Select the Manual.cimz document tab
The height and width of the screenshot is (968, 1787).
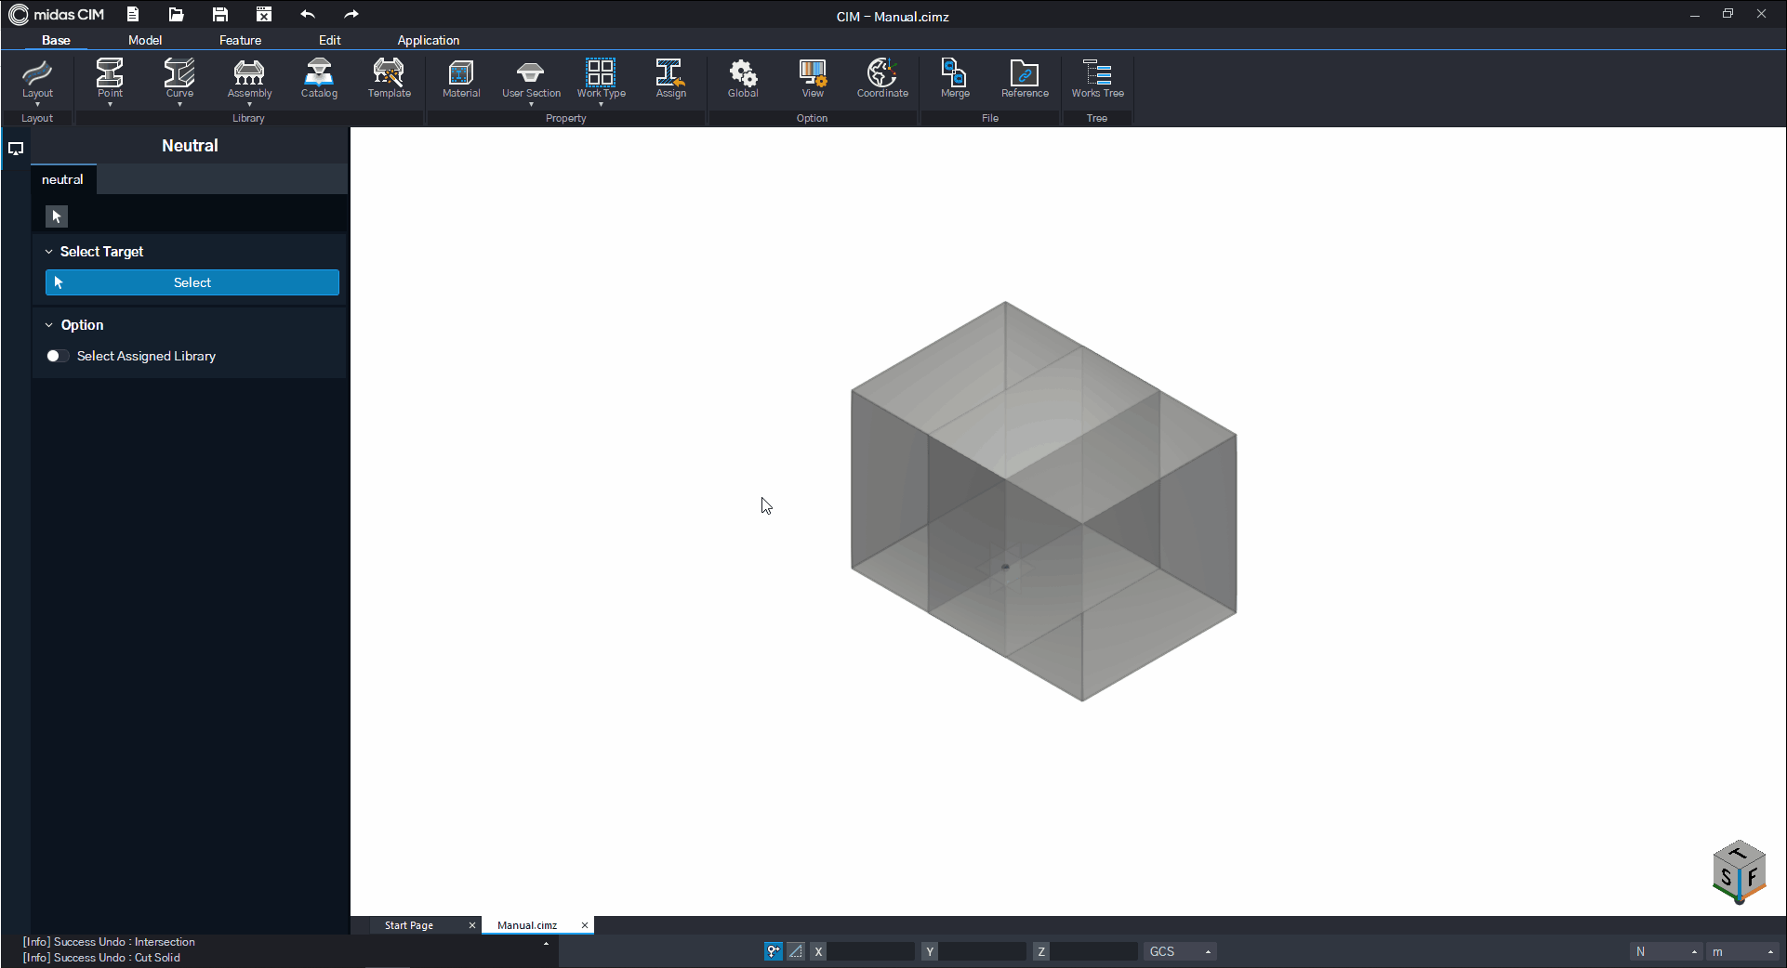[527, 925]
